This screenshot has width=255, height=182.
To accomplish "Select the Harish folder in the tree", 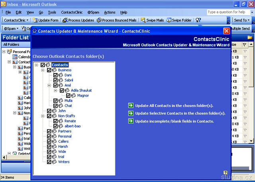I will (64, 146).
